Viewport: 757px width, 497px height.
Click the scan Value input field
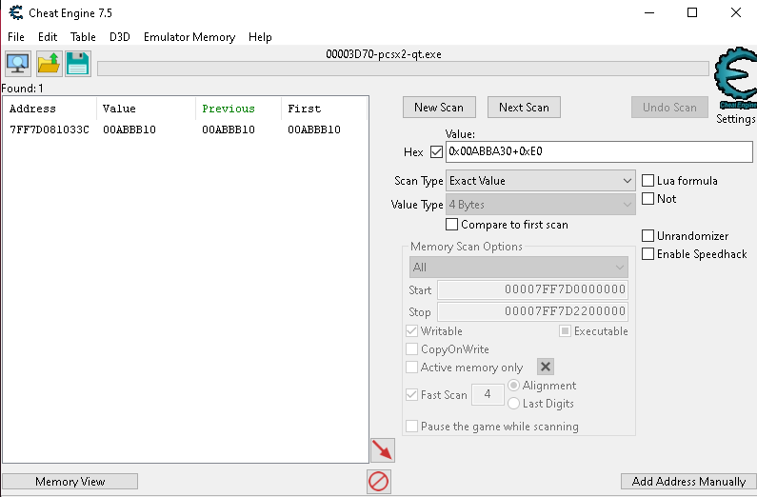pos(599,152)
